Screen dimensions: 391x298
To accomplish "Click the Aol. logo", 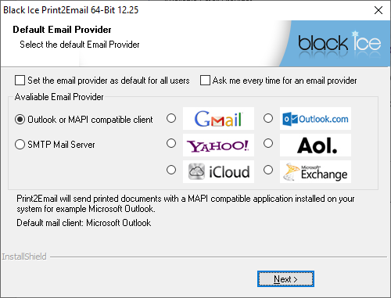I will point(315,145).
